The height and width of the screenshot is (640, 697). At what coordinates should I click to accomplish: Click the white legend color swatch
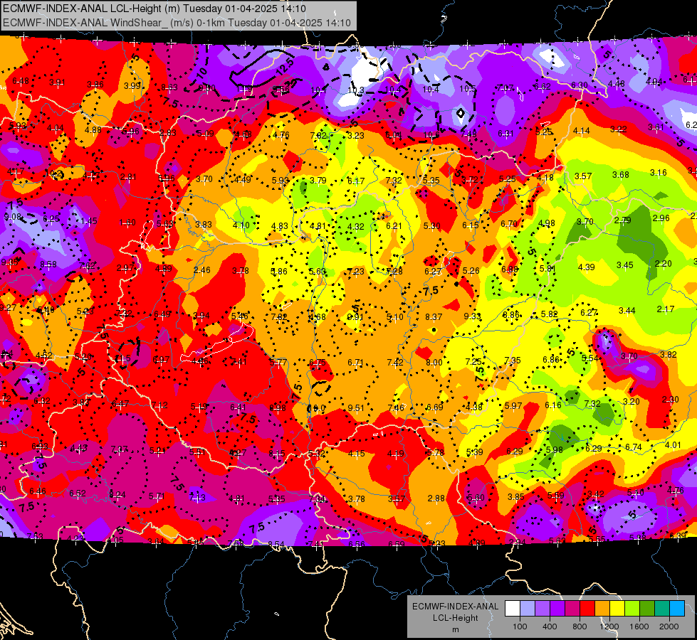click(x=513, y=609)
